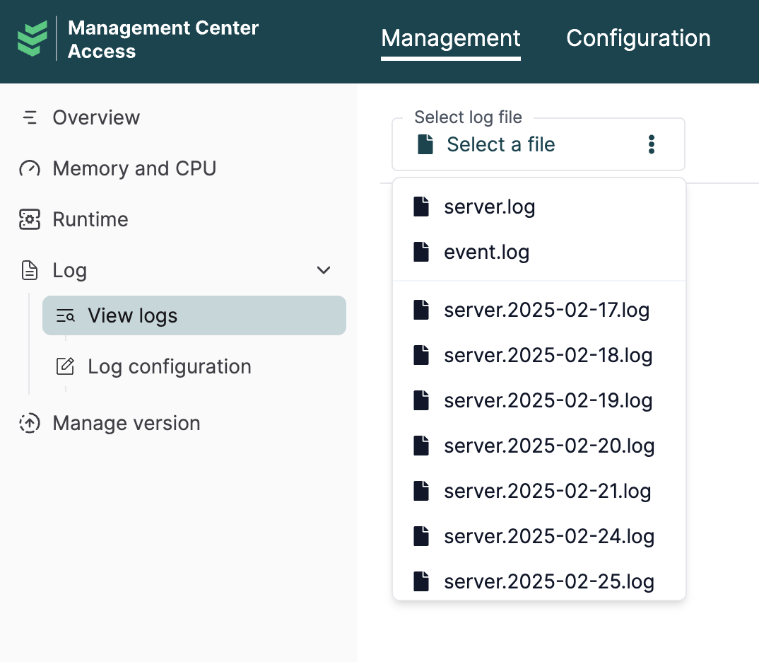759x662 pixels.
Task: Click the green Management Center logo
Action: pyautogui.click(x=33, y=39)
